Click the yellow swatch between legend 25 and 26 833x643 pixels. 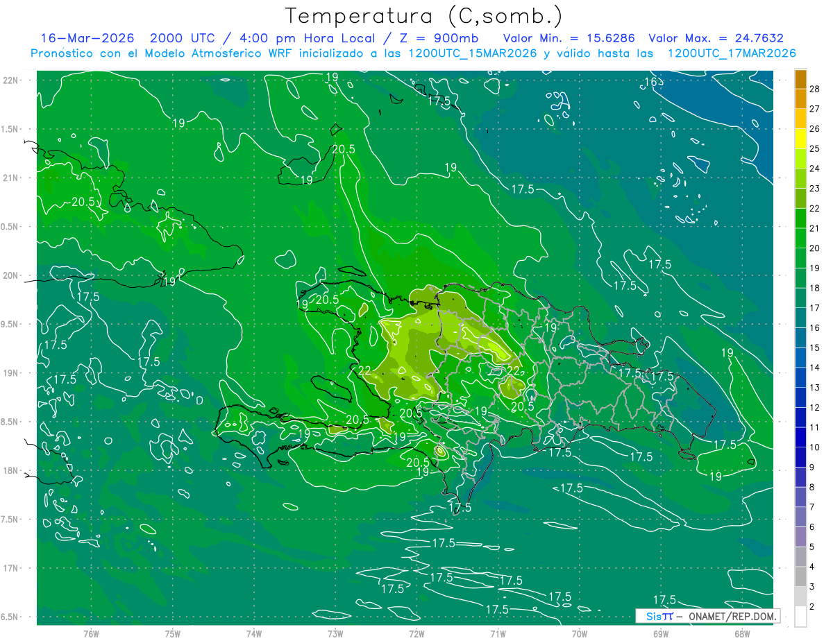point(800,138)
